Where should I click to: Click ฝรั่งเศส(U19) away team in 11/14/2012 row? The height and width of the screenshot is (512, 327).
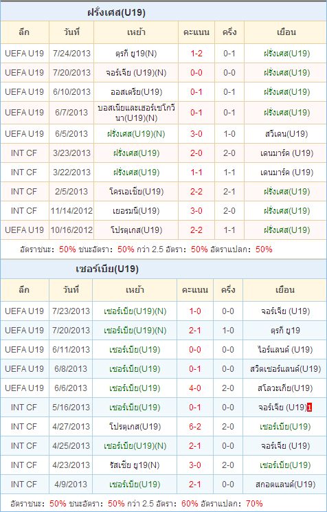pos(287,211)
